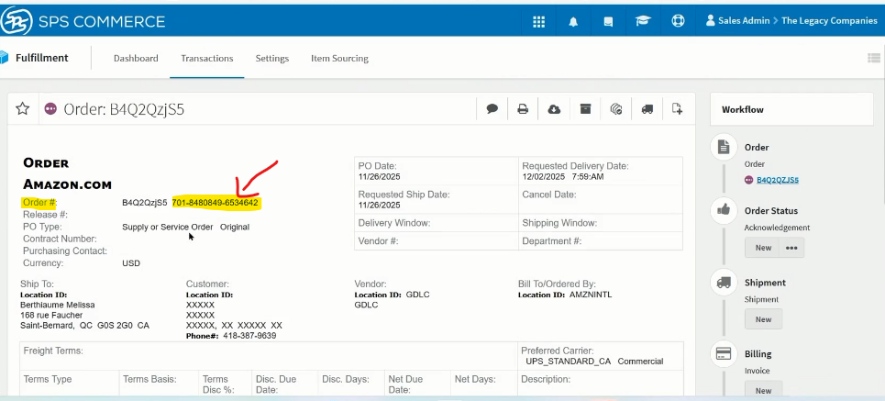
Task: Open the apps grid menu
Action: point(539,21)
